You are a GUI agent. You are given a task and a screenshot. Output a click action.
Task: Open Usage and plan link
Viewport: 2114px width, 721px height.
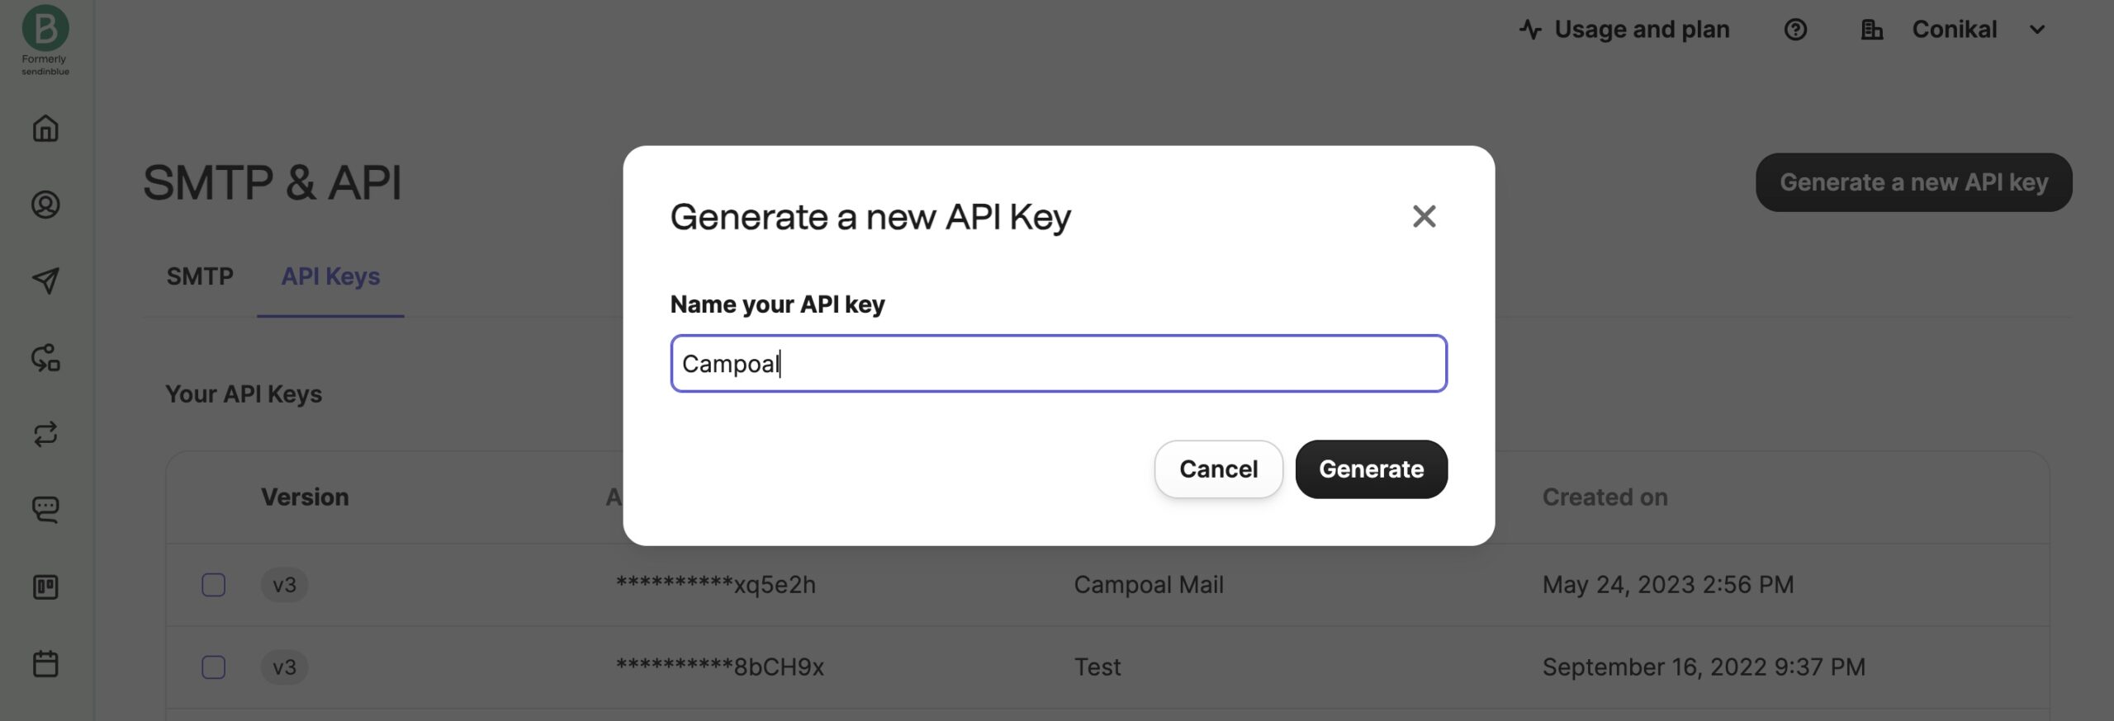click(x=1624, y=30)
